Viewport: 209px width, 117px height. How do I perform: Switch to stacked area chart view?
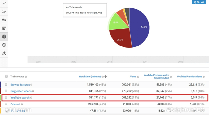[4, 20]
